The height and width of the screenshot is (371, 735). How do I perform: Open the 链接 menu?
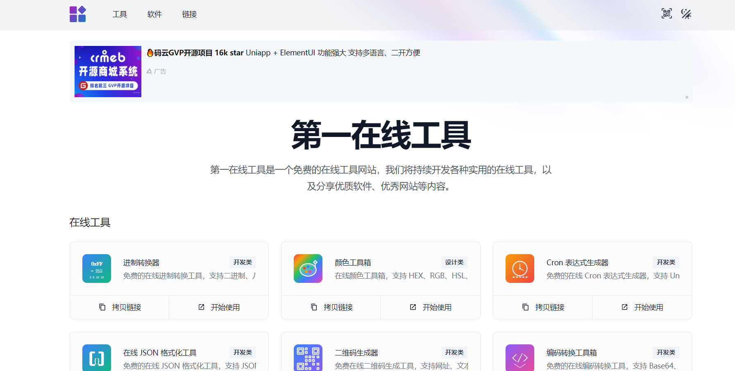tap(189, 14)
